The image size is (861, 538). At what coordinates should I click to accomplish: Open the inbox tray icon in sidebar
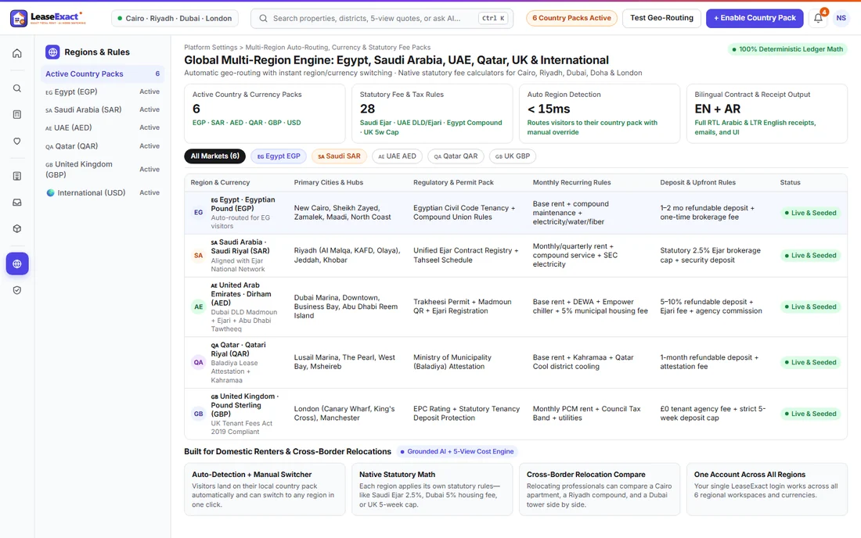point(17,203)
